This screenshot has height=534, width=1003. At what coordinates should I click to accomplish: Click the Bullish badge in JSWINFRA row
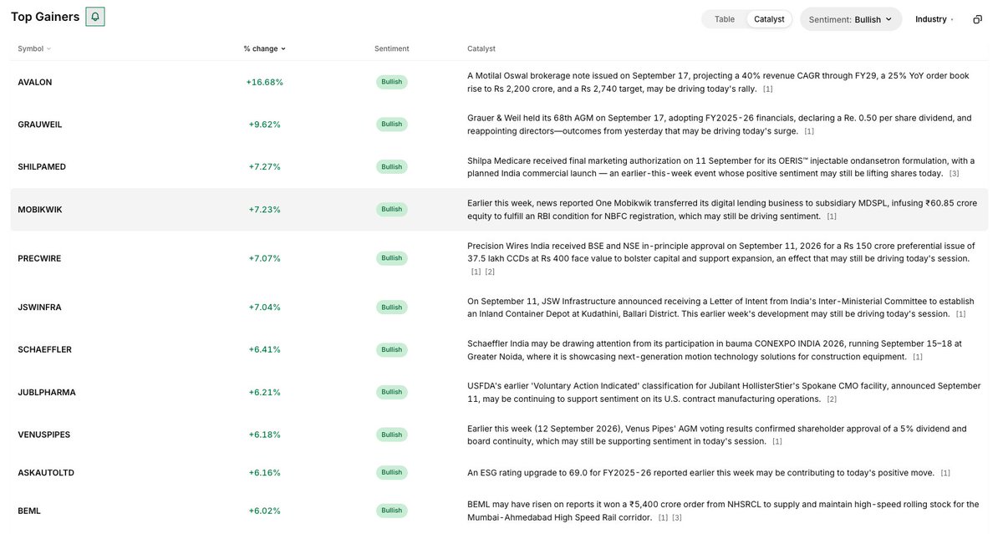392,307
